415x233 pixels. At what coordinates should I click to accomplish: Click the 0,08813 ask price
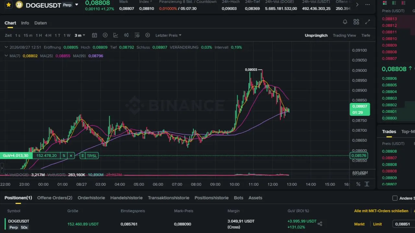click(x=389, y=19)
